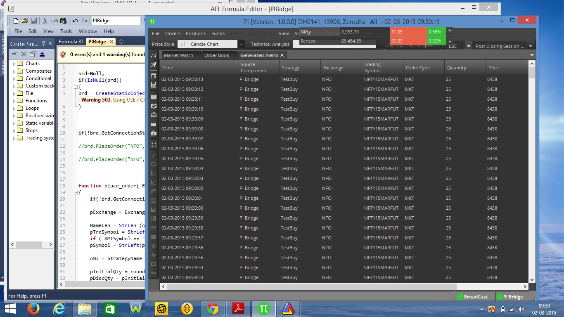This screenshot has width=564, height=317.
Task: Click the briefcase icon in Pi sidebar
Action: [x=154, y=133]
